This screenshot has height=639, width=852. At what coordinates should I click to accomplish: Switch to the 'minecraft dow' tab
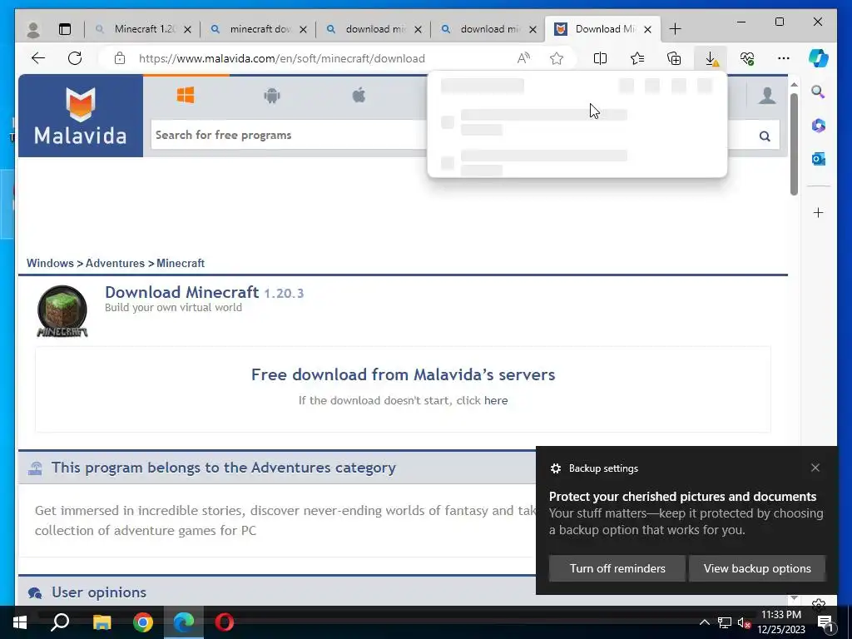coord(260,29)
